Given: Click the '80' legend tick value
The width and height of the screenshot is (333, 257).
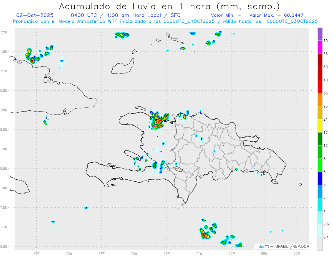Looking at the screenshot, I should click(326, 41).
